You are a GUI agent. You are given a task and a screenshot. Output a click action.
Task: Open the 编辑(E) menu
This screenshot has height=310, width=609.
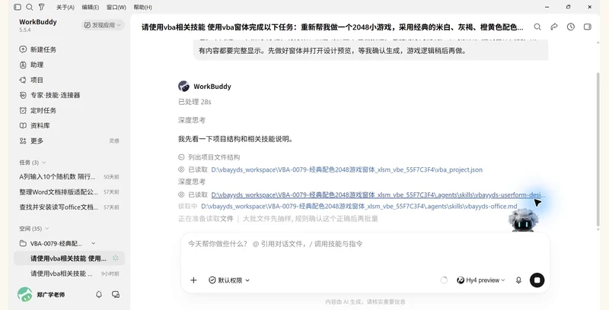click(x=91, y=8)
